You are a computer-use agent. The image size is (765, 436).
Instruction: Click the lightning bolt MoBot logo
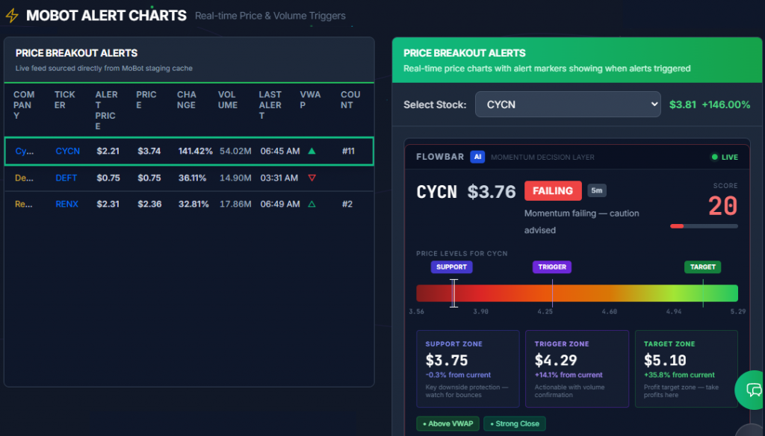[x=12, y=16]
